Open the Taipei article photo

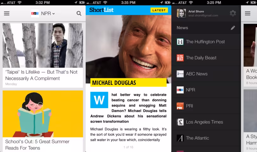[43, 45]
